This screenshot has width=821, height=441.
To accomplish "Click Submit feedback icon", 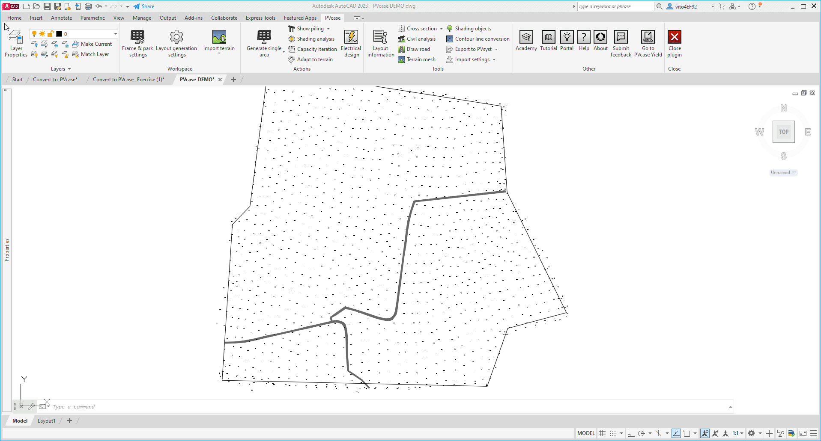I will tap(621, 37).
